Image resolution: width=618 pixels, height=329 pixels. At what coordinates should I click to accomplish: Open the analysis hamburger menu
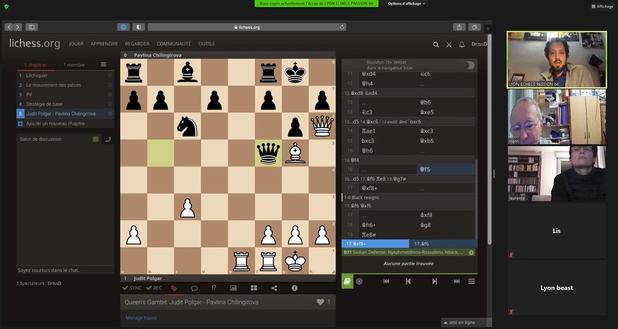[x=471, y=281]
